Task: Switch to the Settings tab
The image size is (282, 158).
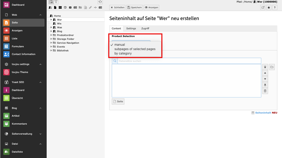Action: (131, 29)
